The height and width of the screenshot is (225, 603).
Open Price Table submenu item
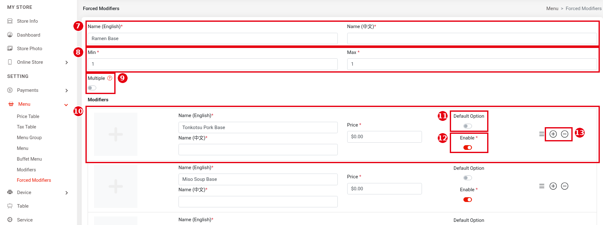tap(28, 116)
